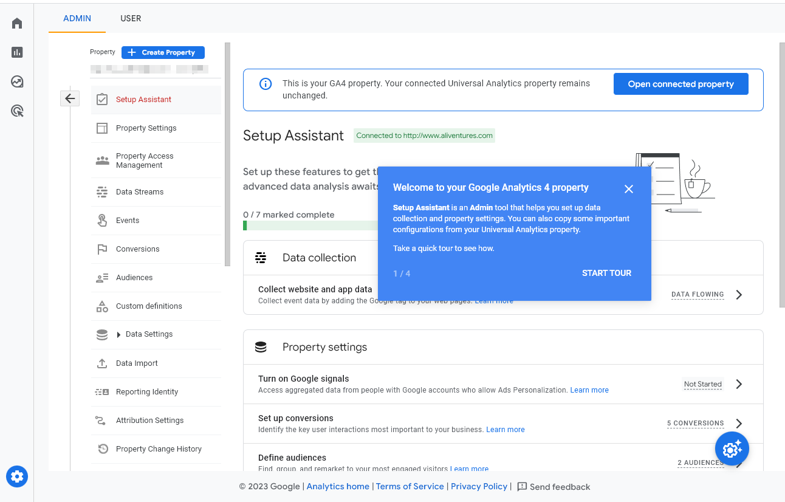Open the Explore section in the sidebar
This screenshot has width=785, height=502.
click(x=16, y=81)
